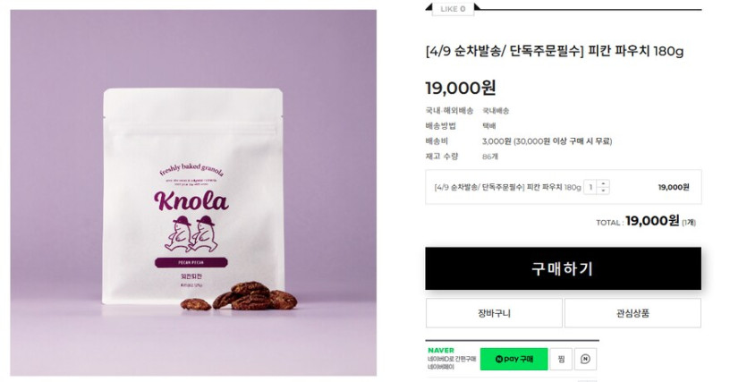This screenshot has height=382, width=747.
Task: Add to cart with 장바구니 button
Action: click(494, 313)
